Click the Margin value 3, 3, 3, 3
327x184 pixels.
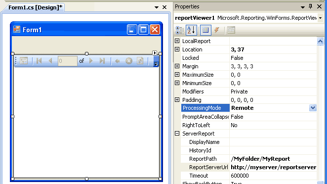(x=242, y=66)
